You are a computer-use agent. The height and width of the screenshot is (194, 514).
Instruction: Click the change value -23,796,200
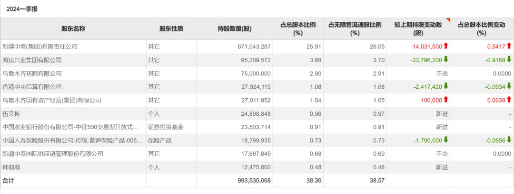click(426, 60)
